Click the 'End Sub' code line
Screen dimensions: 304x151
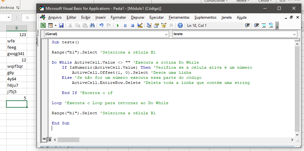pyautogui.click(x=61, y=123)
